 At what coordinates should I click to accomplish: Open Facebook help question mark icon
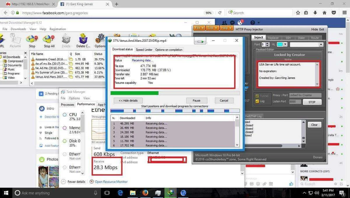[x=253, y=22]
